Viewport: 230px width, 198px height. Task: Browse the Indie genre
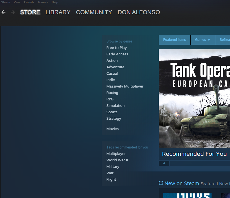click(x=111, y=80)
